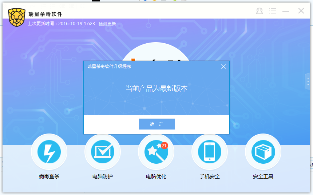This screenshot has width=313, height=195.
Task: Click the 安全工具 label
Action: click(263, 176)
